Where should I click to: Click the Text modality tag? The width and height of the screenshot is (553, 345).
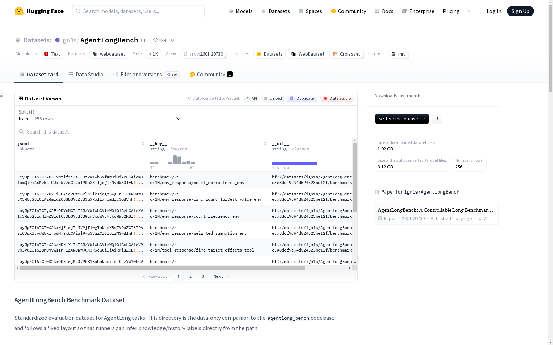click(52, 54)
